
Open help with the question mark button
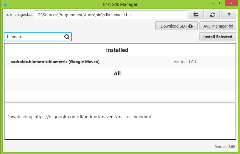coord(229,15)
